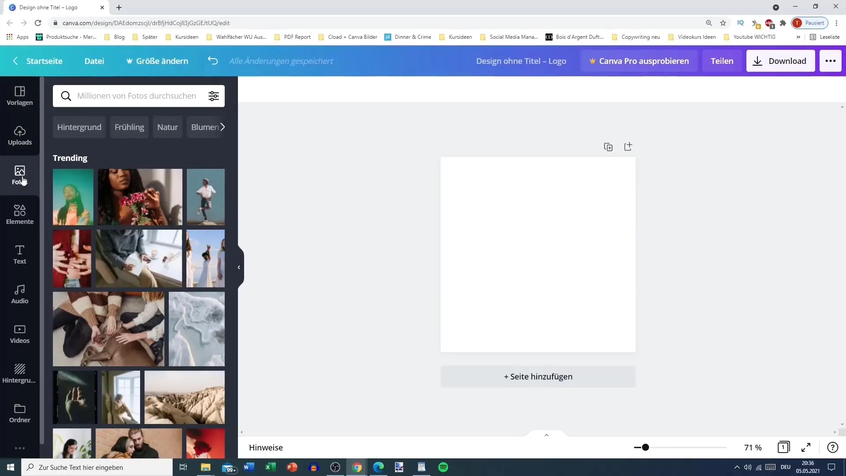Screen dimensions: 846x476
Task: Click the filter icon in search bar
Action: (215, 96)
